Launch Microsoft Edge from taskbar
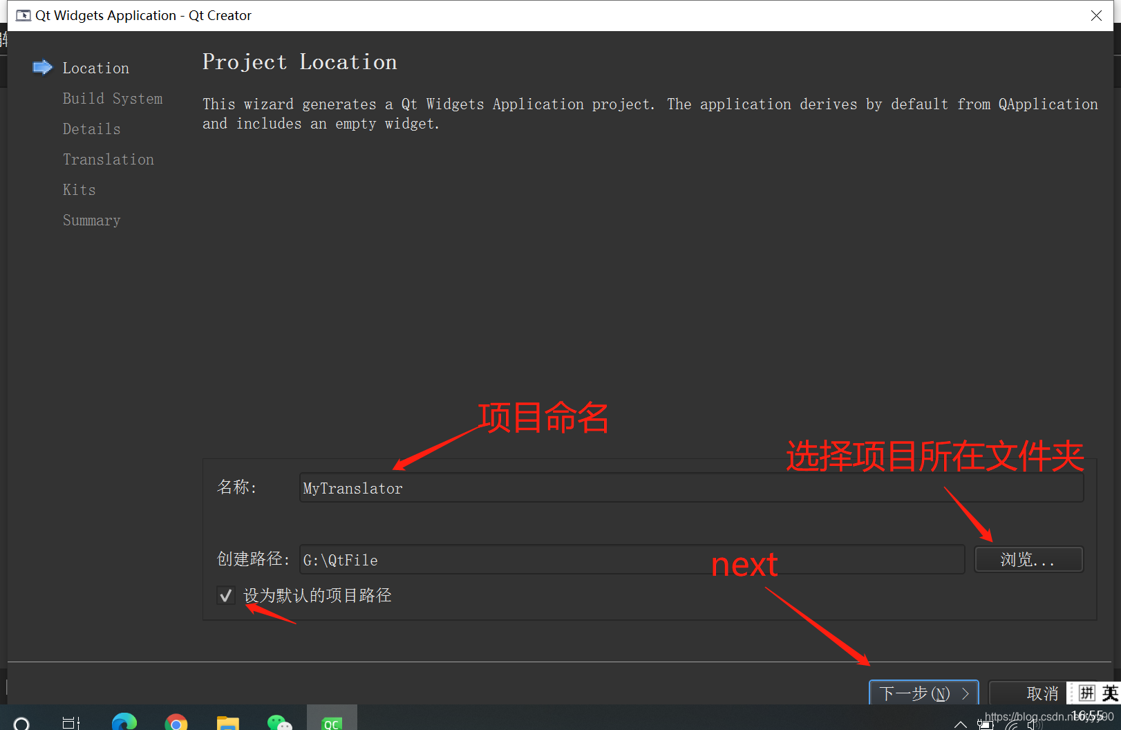Image resolution: width=1121 pixels, height=730 pixels. [x=124, y=722]
